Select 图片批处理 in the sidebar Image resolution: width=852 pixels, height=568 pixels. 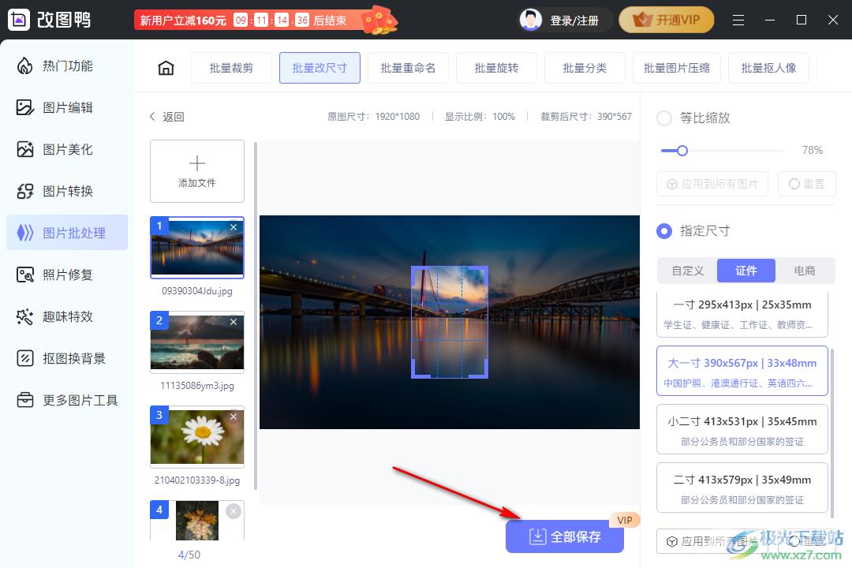[67, 233]
